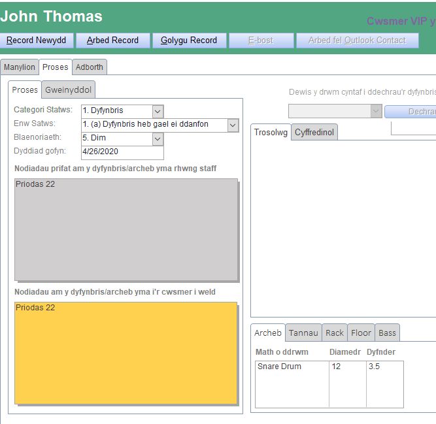
Task: Click Golygu Record to edit
Action: tap(189, 41)
